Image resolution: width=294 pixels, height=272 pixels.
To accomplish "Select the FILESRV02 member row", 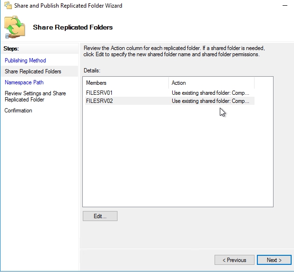I will (x=99, y=101).
